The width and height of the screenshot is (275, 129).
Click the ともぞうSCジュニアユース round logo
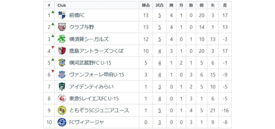(x=62, y=110)
